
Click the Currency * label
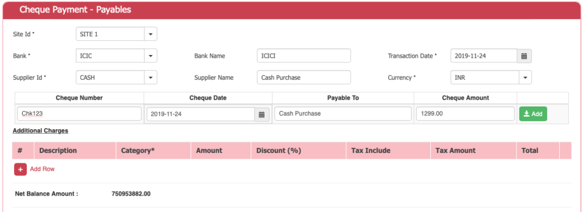[402, 78]
